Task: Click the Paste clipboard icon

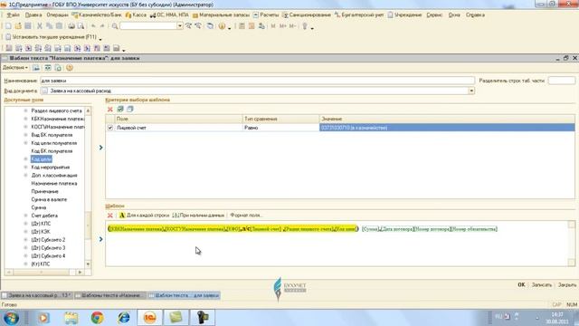Action: (59, 26)
